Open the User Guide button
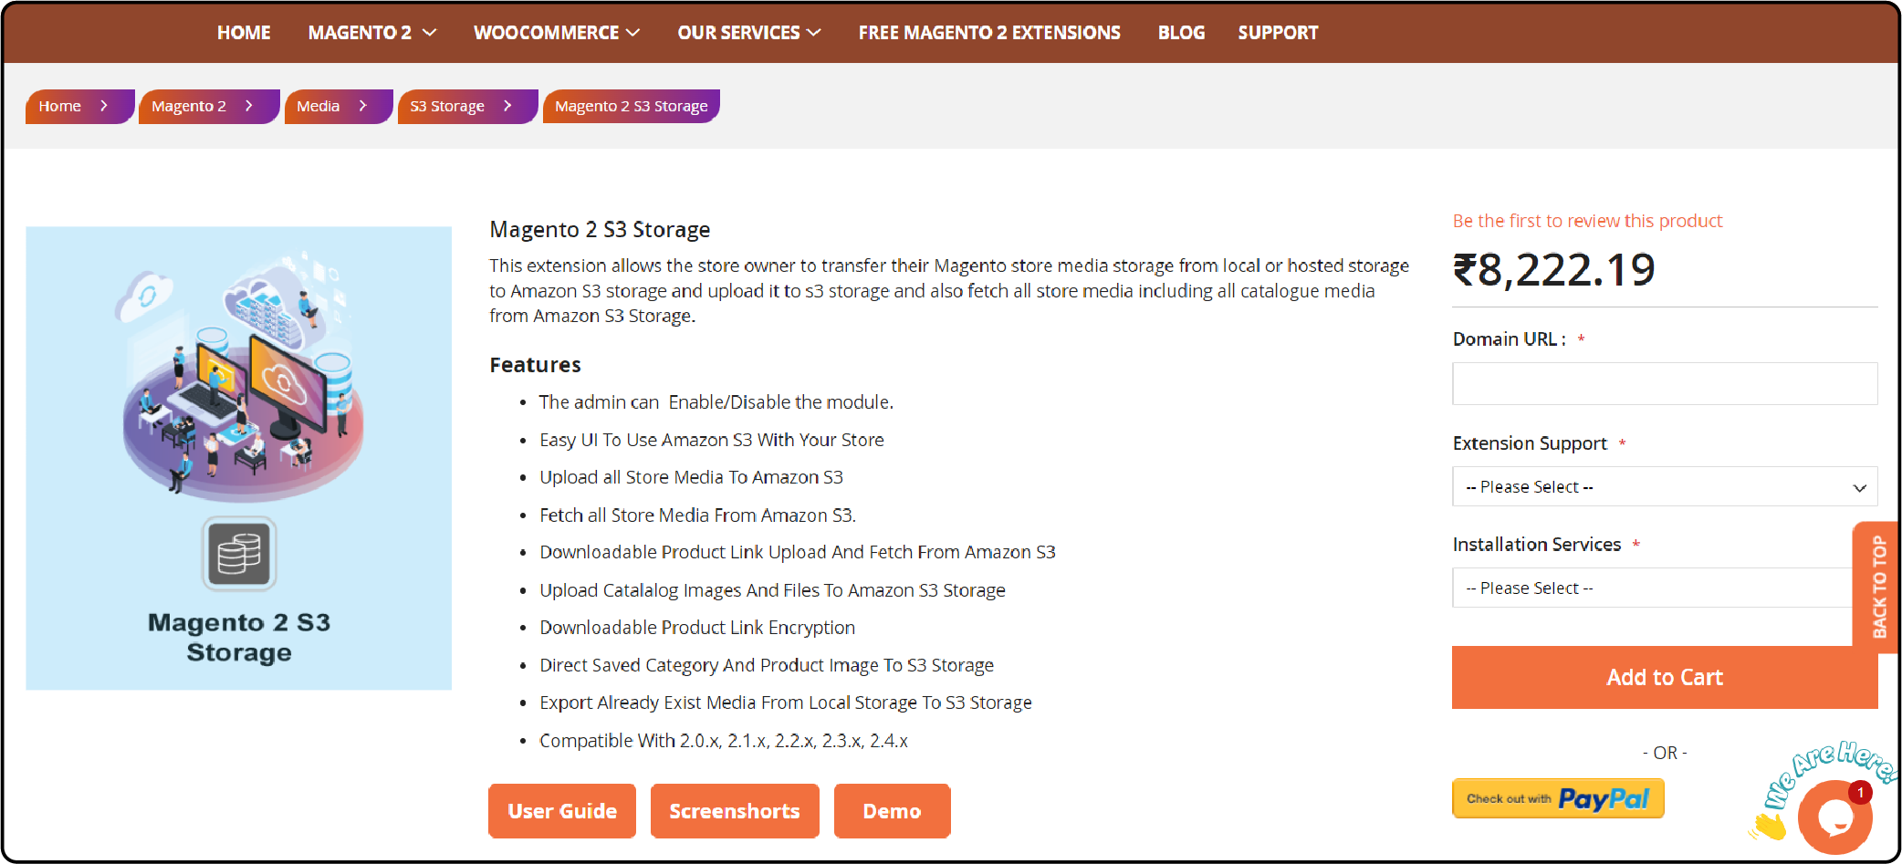Image resolution: width=1902 pixels, height=864 pixels. [562, 811]
